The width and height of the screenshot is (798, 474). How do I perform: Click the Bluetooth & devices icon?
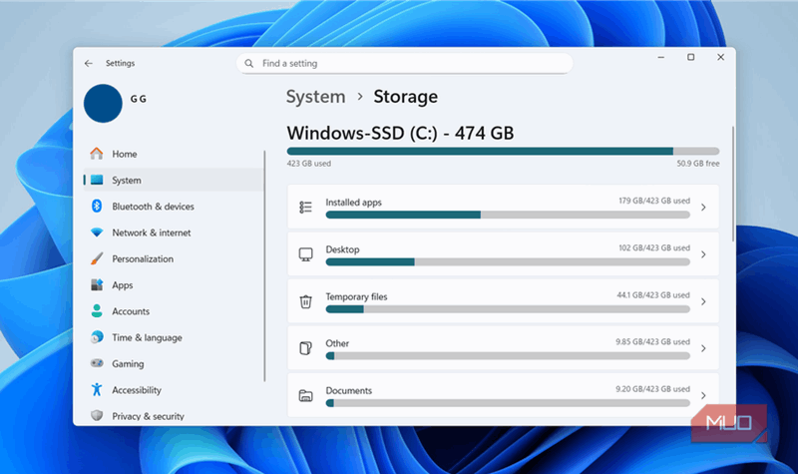click(x=97, y=207)
